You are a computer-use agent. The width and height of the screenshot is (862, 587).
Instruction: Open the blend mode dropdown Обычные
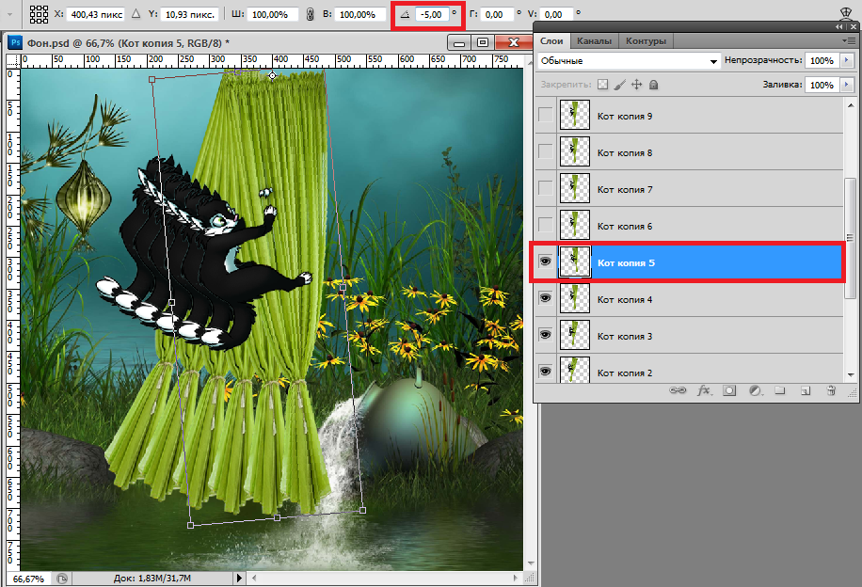coord(629,60)
